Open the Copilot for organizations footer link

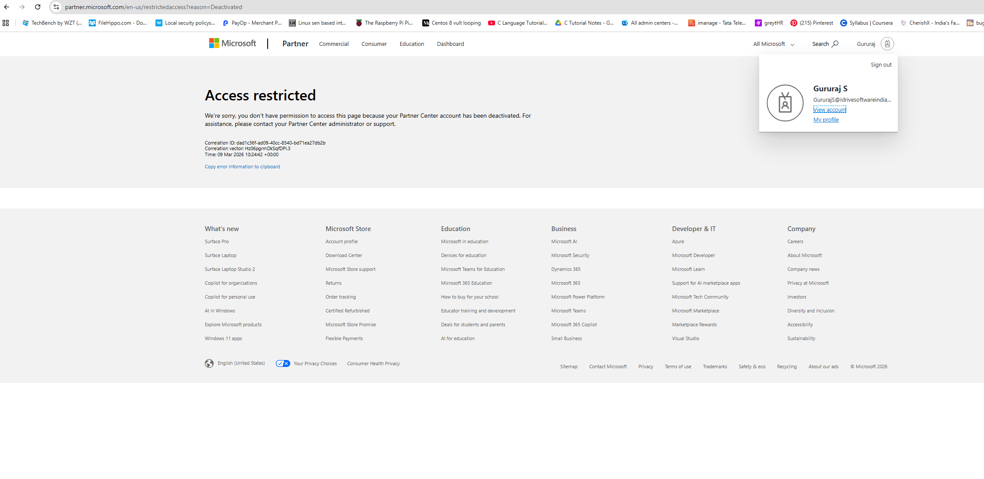(231, 283)
